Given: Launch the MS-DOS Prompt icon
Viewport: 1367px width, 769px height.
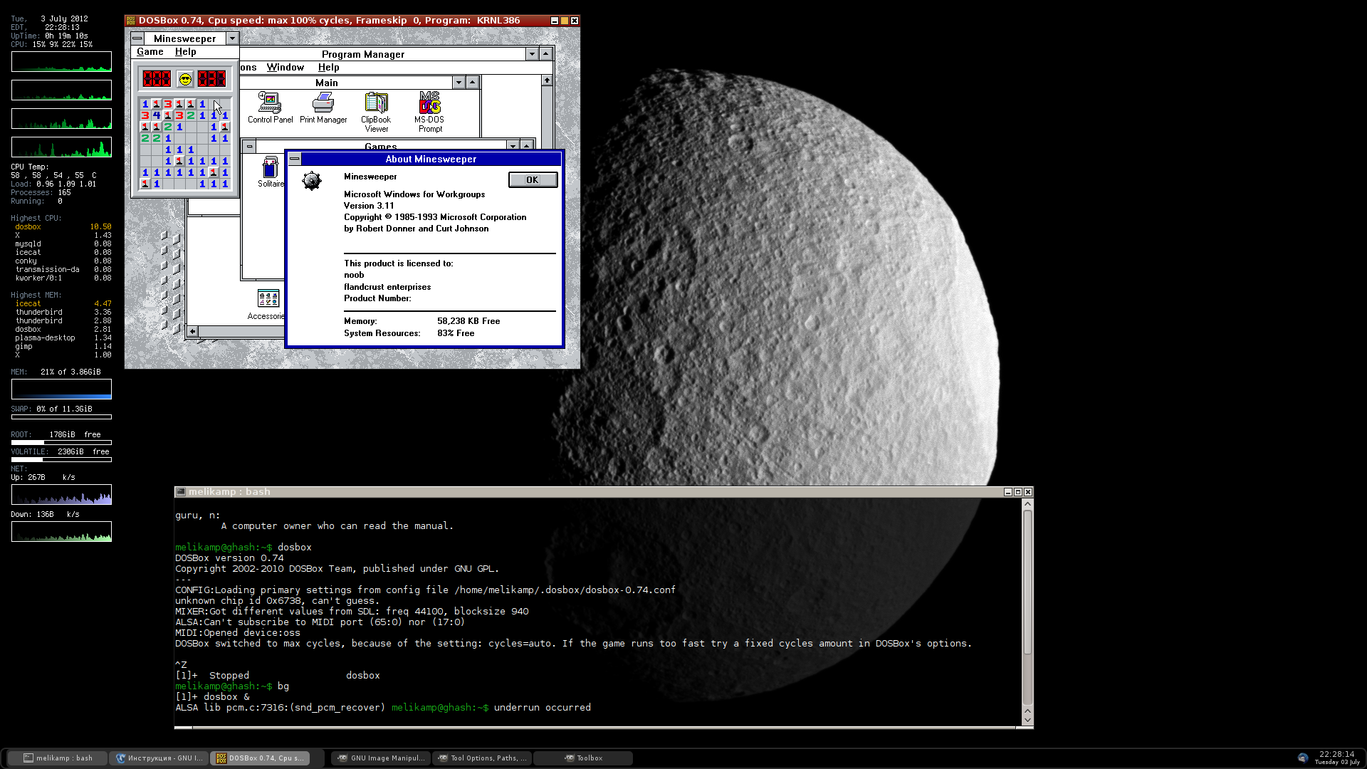Looking at the screenshot, I should pos(429,113).
